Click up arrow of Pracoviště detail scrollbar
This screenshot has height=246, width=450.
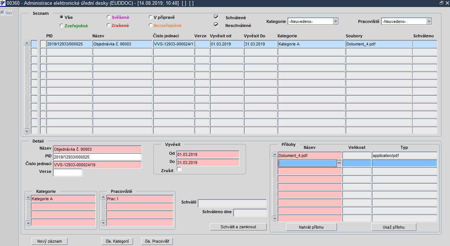tap(103, 198)
